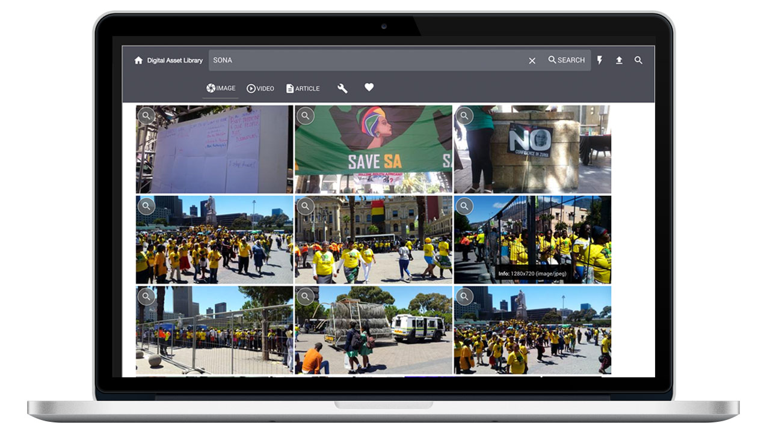
Task: Open the whiteboard notes thumbnail
Action: pos(214,149)
